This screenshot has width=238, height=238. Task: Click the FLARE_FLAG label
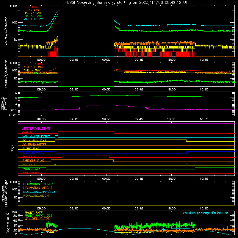tap(31, 148)
